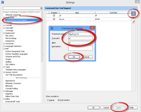The width and height of the screenshot is (141, 112).
Task: Click the add tool plus icon
Action: [133, 14]
